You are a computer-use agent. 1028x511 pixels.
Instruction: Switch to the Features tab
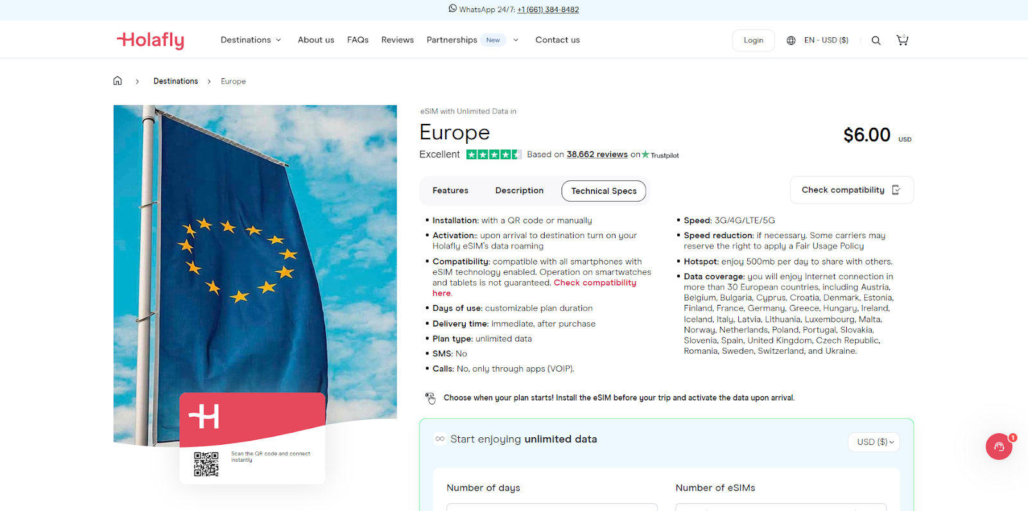point(450,191)
